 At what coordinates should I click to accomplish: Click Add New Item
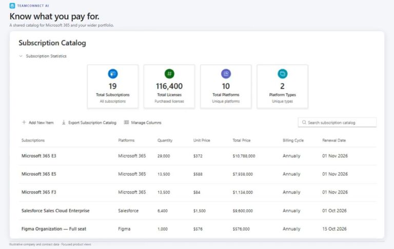(x=37, y=122)
